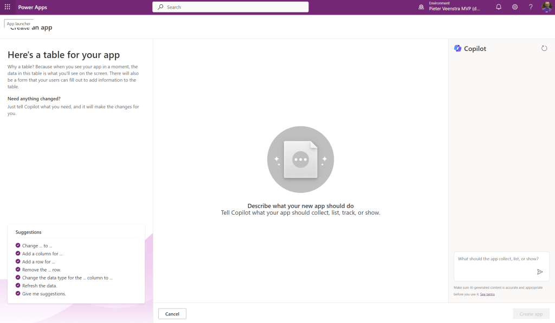Viewport: 555px width, 323px height.
Task: Click the Create app button
Action: (531, 314)
